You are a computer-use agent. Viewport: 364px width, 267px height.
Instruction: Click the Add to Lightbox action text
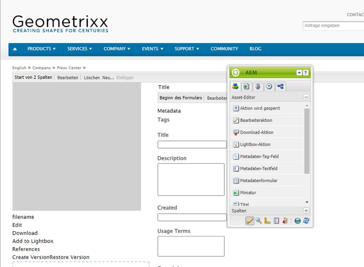33,241
